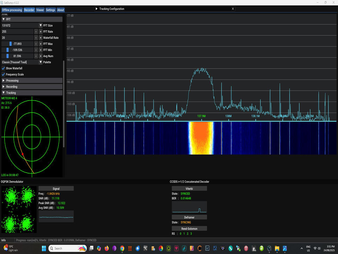Viewport: 338px width, 254px height.
Task: Increase FFT Rate with plus button
Action: tap(41, 32)
